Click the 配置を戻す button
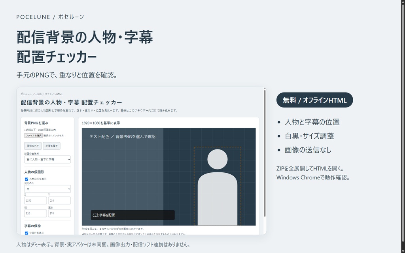 52,146
